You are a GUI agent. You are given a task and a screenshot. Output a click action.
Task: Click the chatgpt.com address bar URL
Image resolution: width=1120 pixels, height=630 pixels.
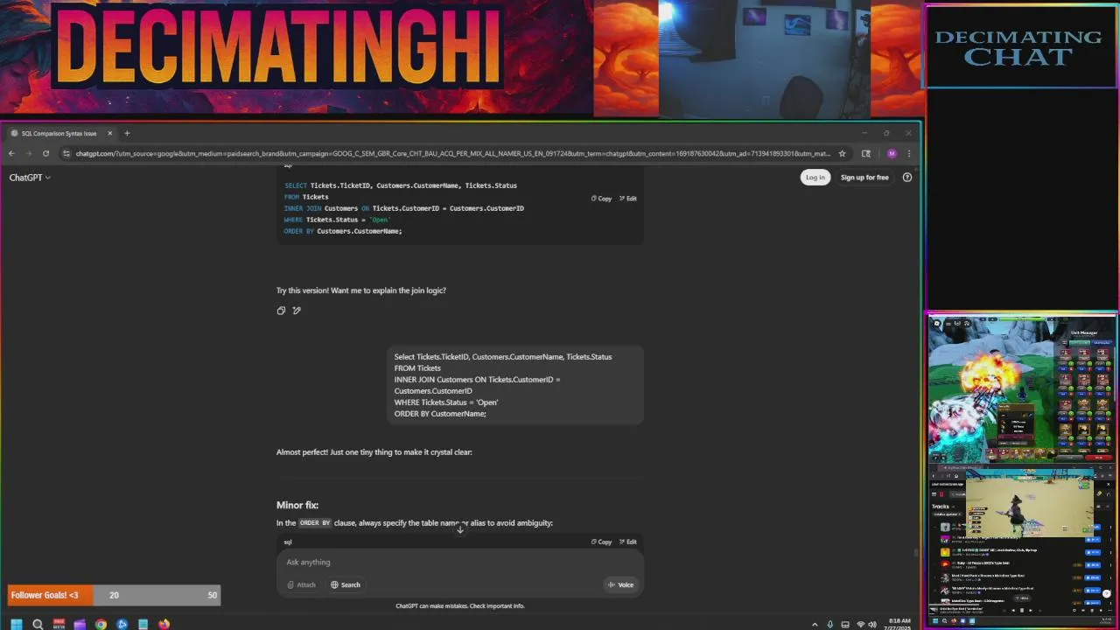pos(452,153)
